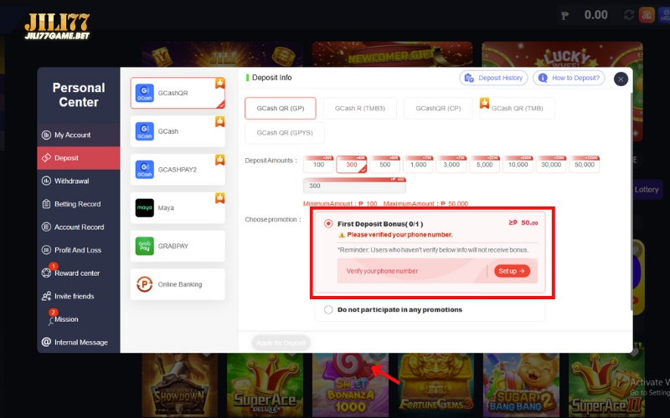Click the Online Banking P icon

(x=144, y=284)
